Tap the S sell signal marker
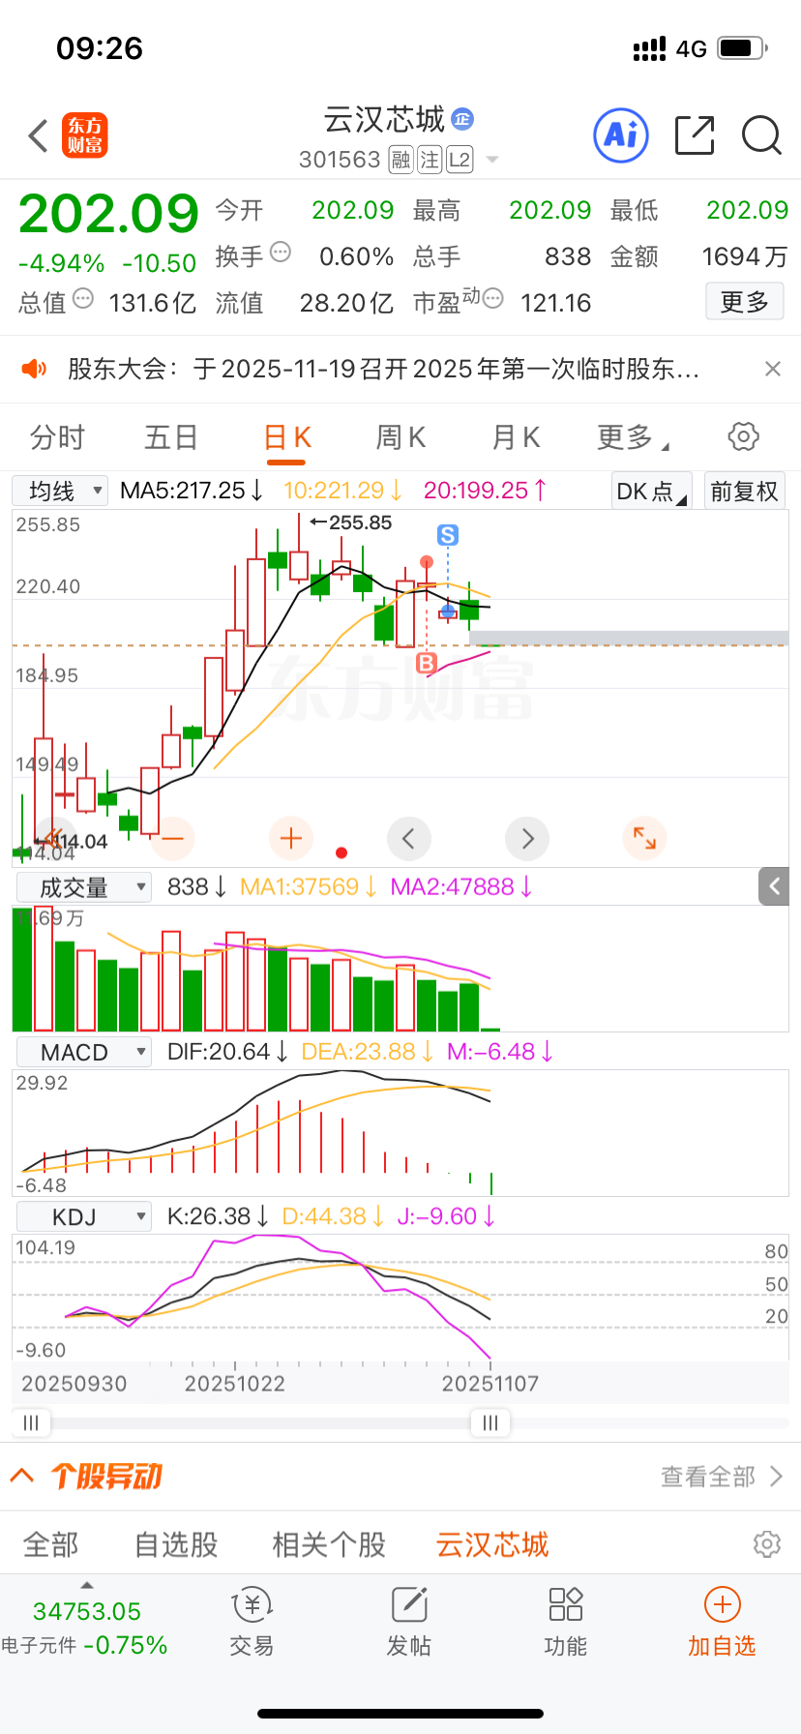The image size is (801, 1734). pos(447,534)
